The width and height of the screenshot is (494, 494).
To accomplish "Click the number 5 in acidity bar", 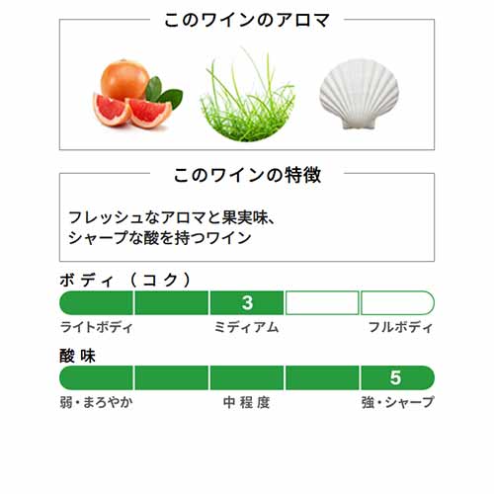I will [395, 377].
